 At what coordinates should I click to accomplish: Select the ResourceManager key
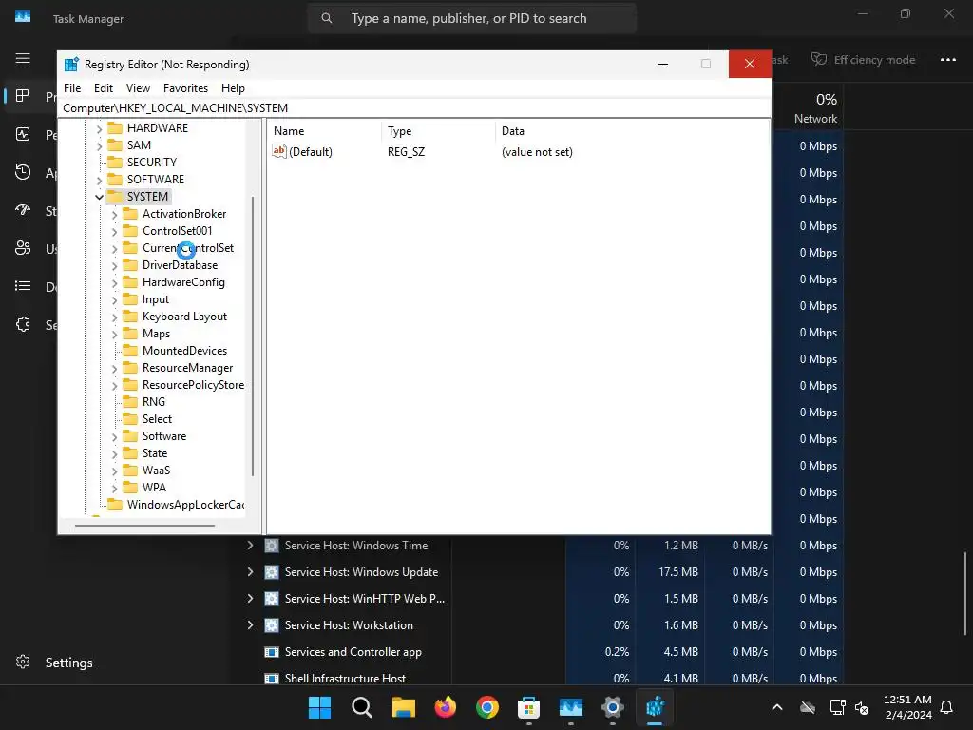(187, 368)
